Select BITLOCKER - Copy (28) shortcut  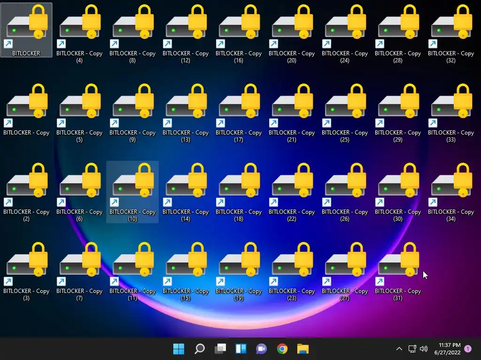(x=398, y=33)
